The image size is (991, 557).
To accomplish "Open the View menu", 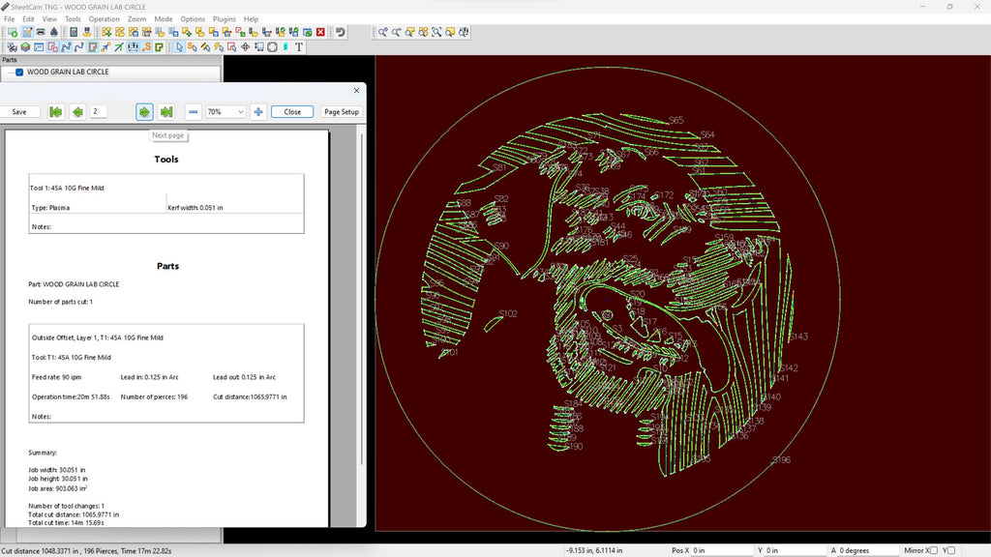I will coord(49,19).
